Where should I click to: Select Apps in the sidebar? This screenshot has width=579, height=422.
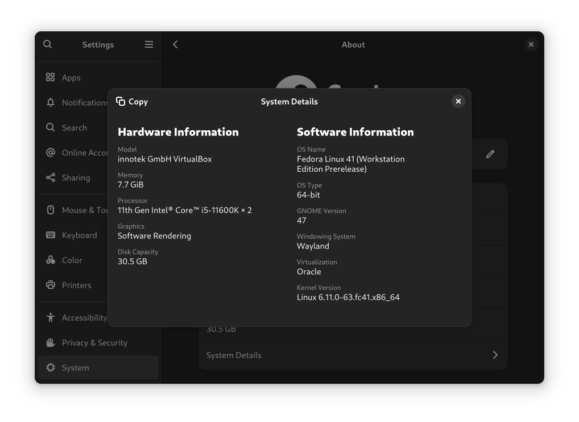click(x=71, y=77)
